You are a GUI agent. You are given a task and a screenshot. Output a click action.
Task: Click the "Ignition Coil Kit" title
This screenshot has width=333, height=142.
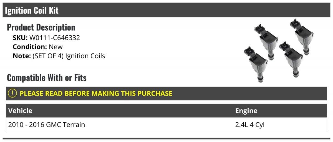[32, 10]
